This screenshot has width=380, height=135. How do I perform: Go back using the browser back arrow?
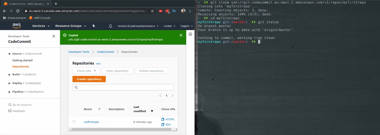tap(4, 11)
